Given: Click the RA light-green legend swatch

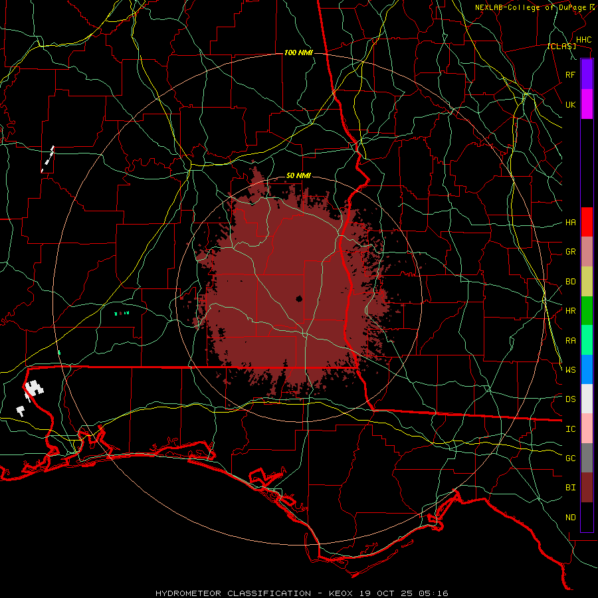Looking at the screenshot, I should click(587, 340).
